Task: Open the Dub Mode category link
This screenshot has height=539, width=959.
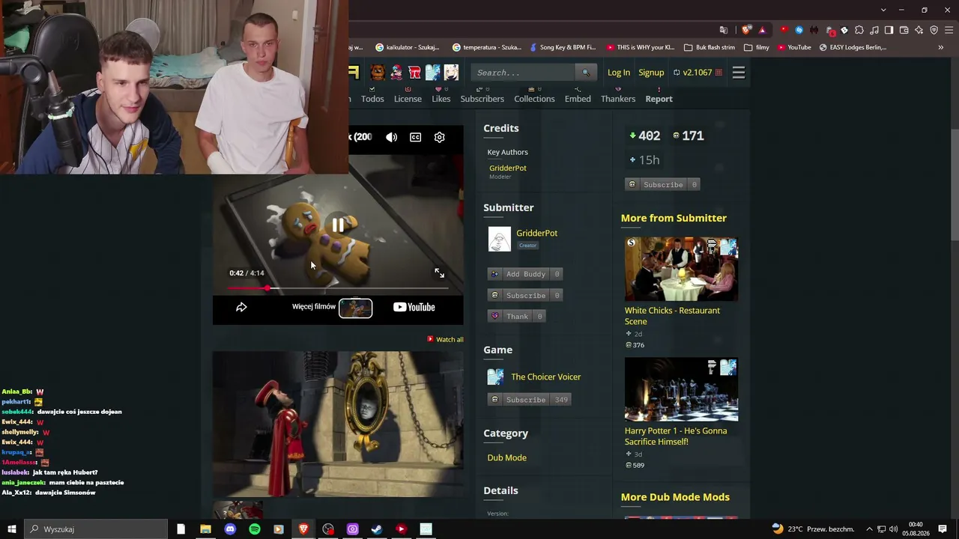Action: coord(506,457)
